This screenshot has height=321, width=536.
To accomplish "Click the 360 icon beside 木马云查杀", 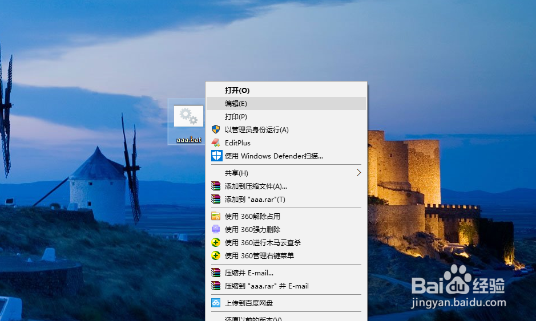I will 216,242.
